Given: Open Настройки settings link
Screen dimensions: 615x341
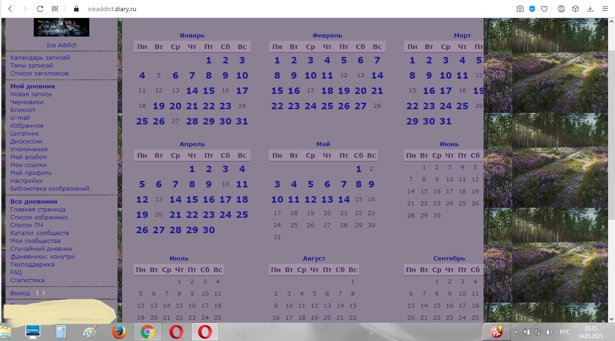Looking at the screenshot, I should 26,180.
